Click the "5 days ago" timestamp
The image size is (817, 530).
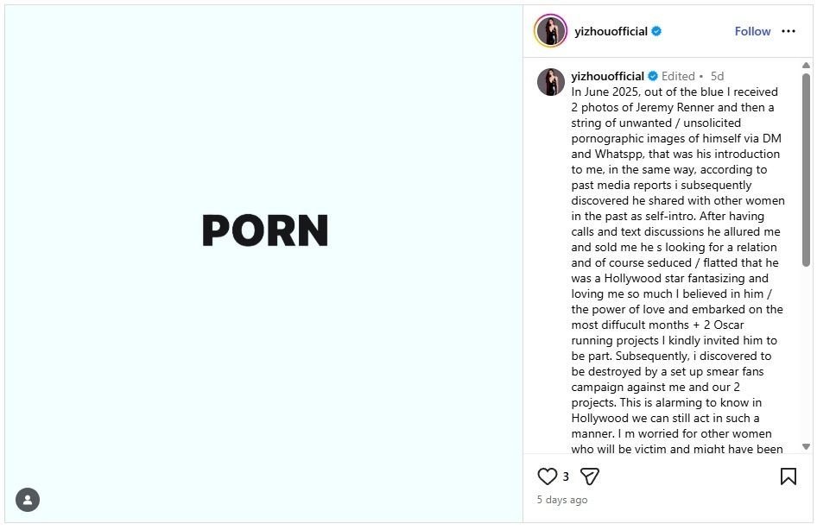pos(562,500)
